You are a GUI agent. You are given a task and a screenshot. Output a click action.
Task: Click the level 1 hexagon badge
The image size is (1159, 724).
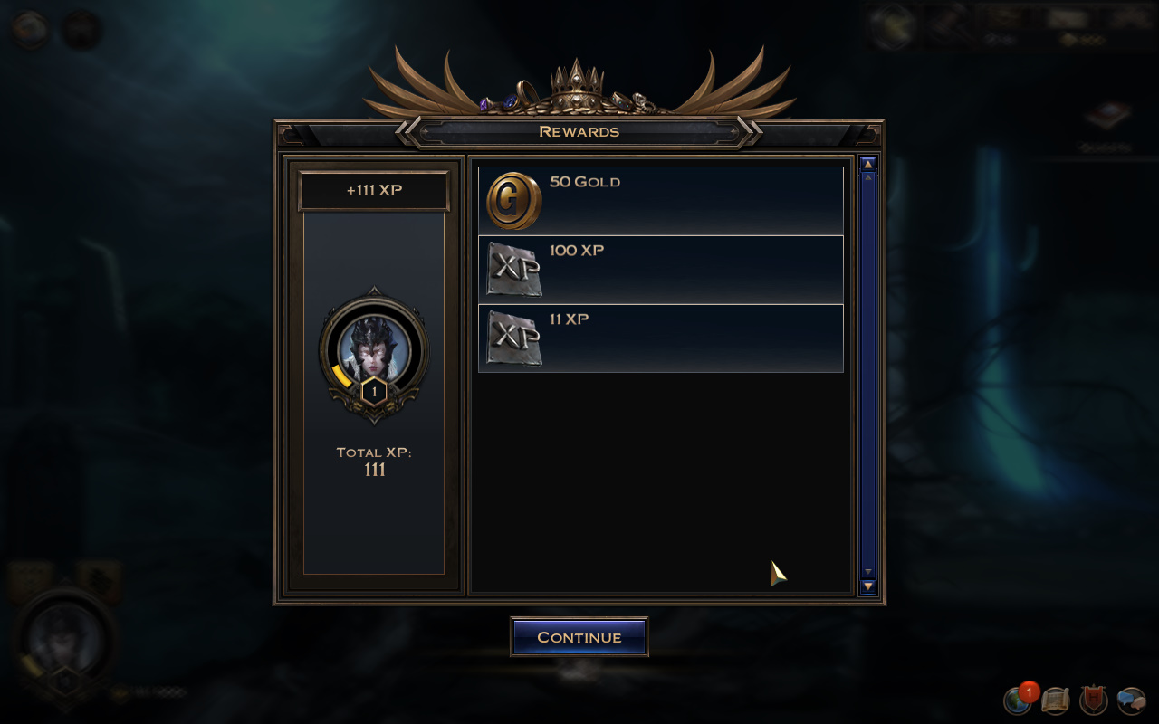tap(374, 393)
